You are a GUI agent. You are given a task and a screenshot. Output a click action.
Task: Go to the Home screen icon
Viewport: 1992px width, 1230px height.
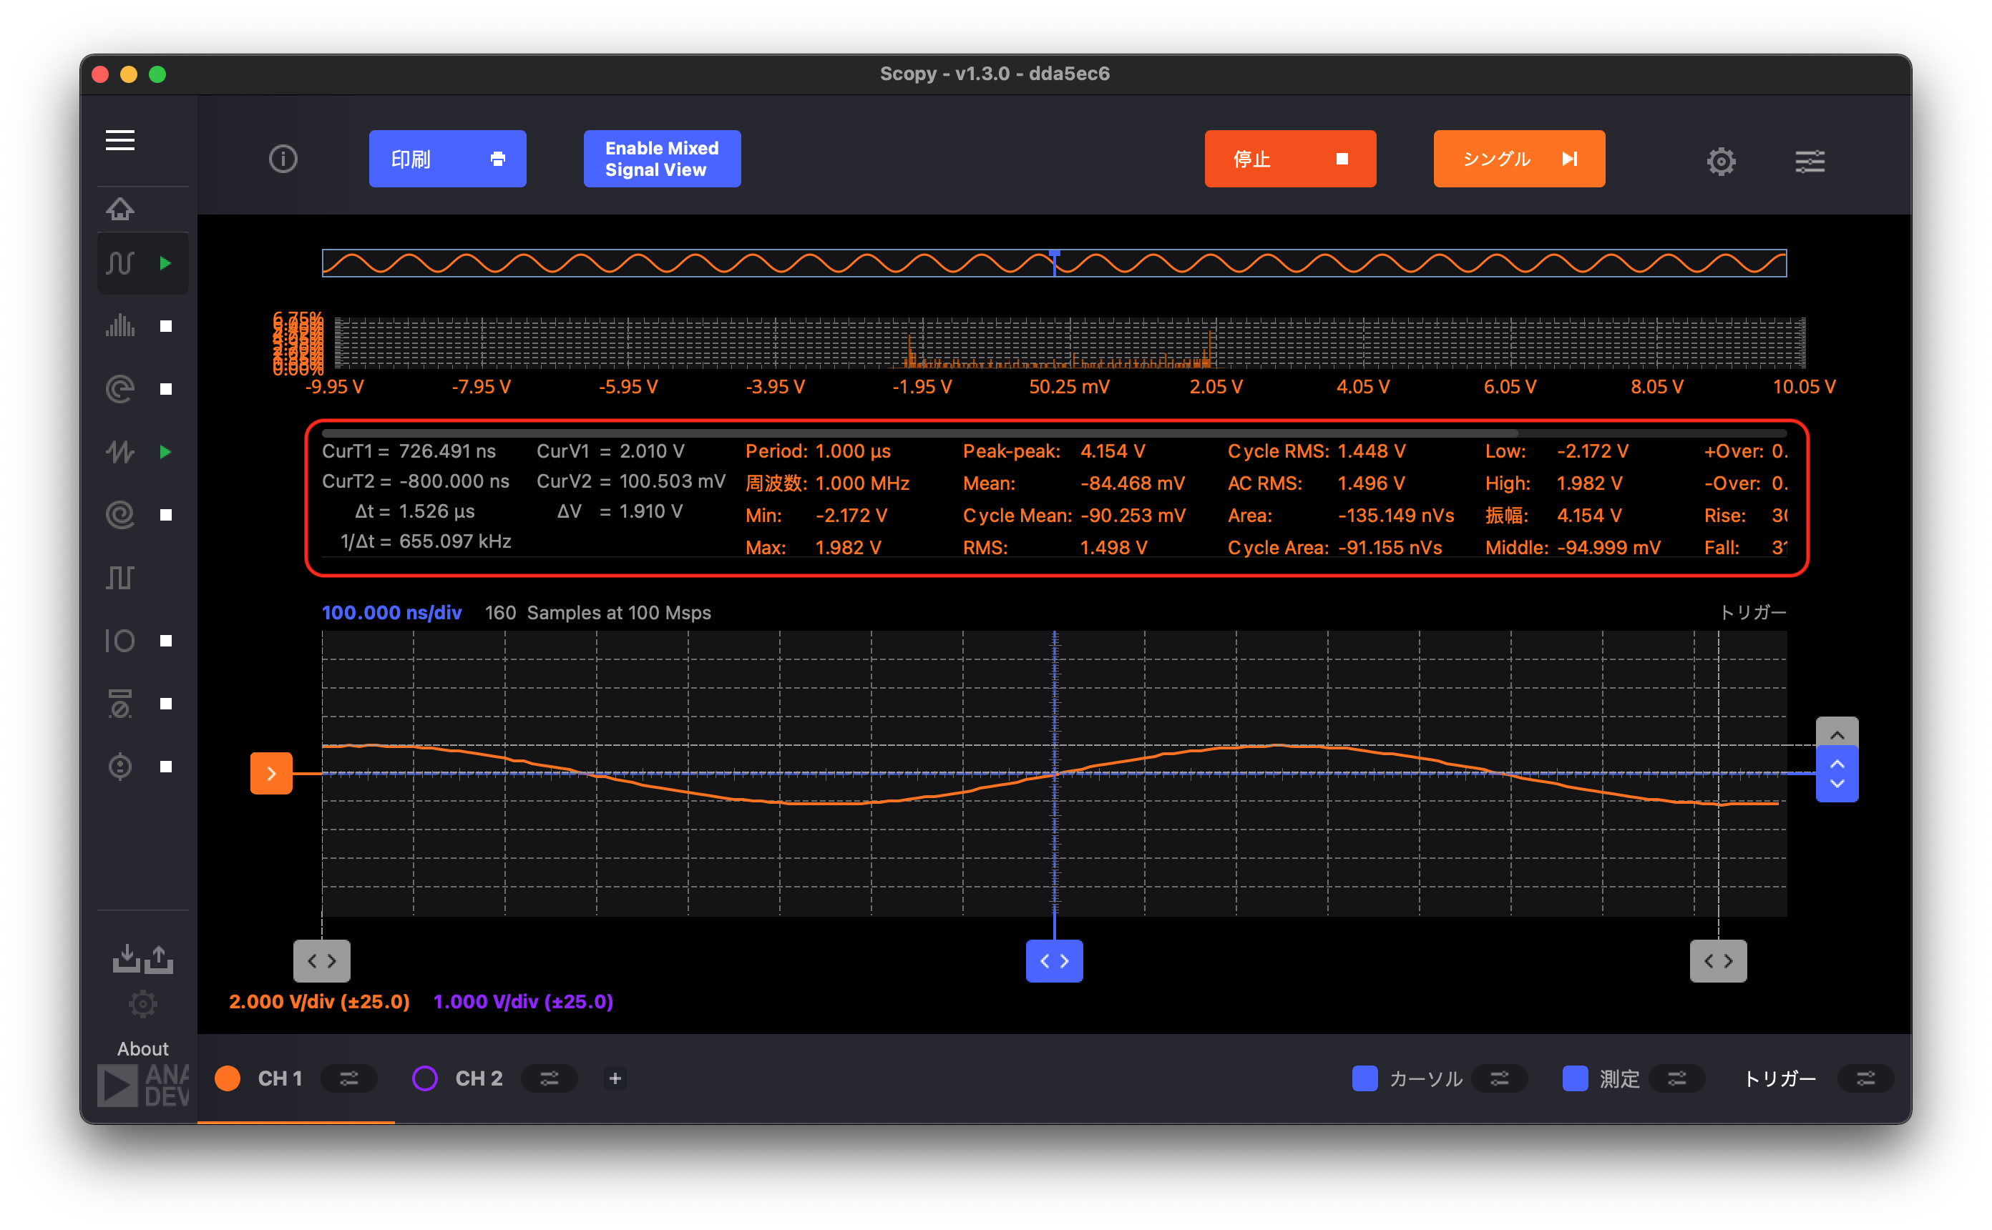[x=120, y=209]
